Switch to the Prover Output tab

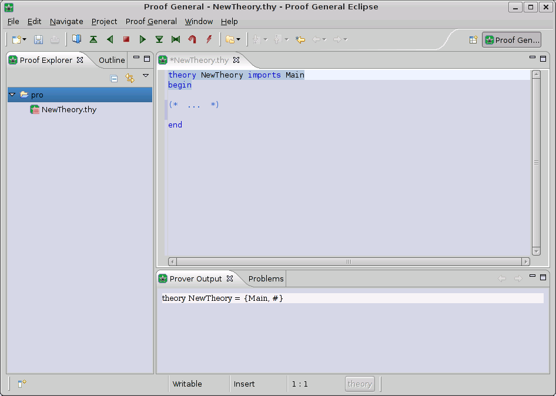tap(195, 279)
